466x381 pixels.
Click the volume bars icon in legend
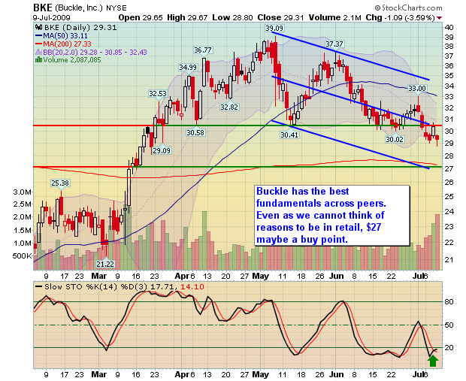38,59
